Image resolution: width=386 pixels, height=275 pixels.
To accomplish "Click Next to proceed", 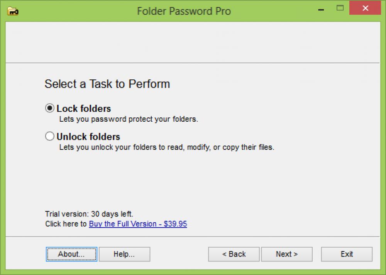I will (x=287, y=254).
